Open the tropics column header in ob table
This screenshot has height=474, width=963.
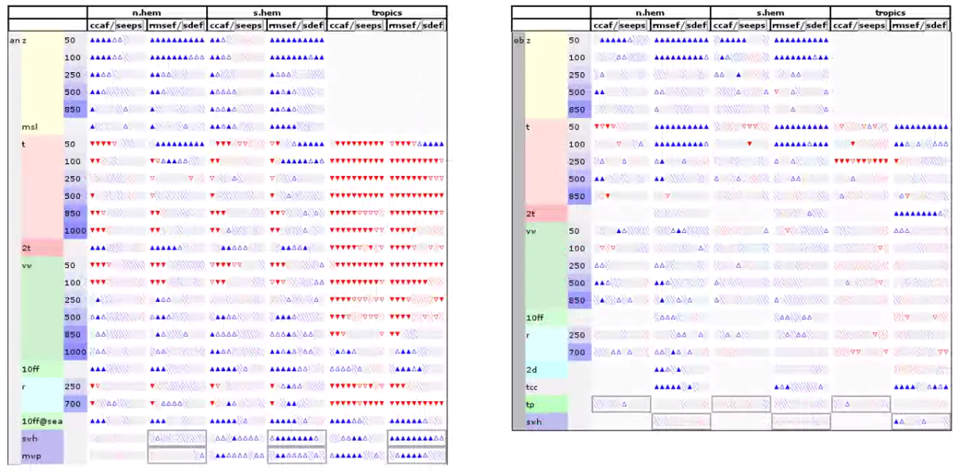(x=889, y=13)
